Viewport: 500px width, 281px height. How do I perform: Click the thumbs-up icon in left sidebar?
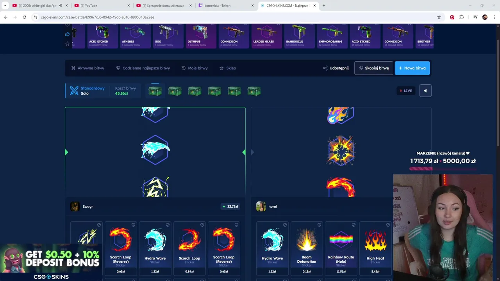pos(67,34)
